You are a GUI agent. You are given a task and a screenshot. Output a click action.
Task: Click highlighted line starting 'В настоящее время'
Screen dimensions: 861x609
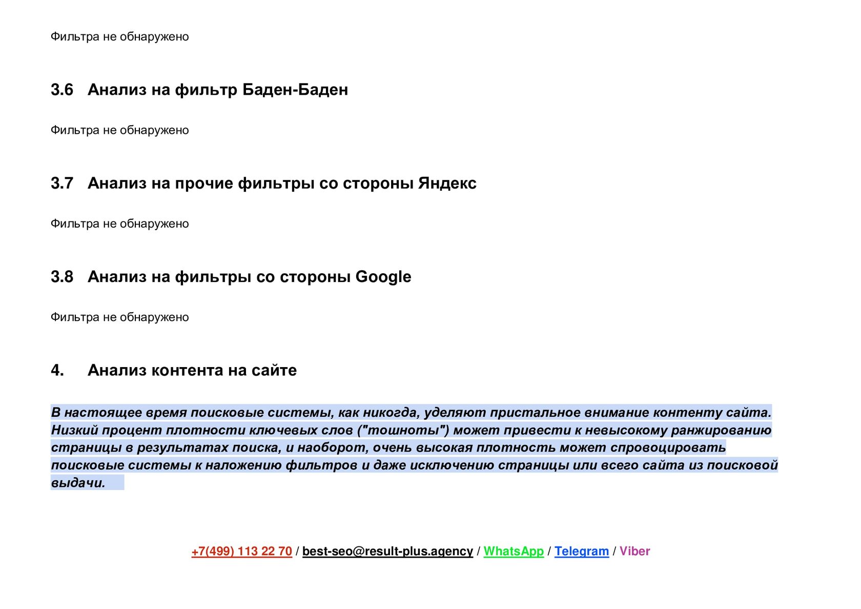click(411, 413)
